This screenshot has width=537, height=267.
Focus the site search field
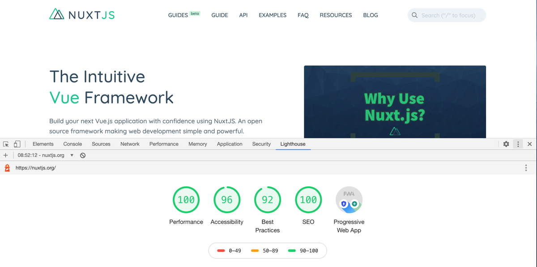point(447,15)
